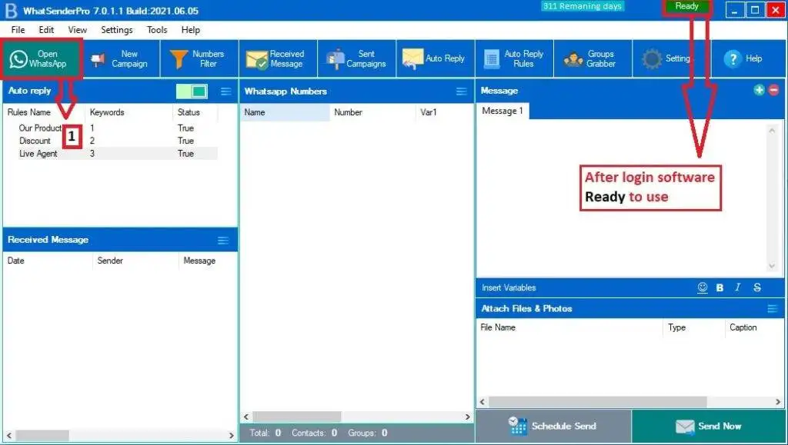This screenshot has height=445, width=788.
Task: Click the 311 Remaining days label
Action: (x=583, y=6)
